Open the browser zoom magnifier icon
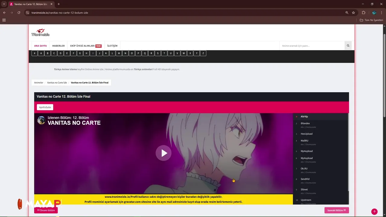Screen dimensions: 386x217 (x=347, y=13)
